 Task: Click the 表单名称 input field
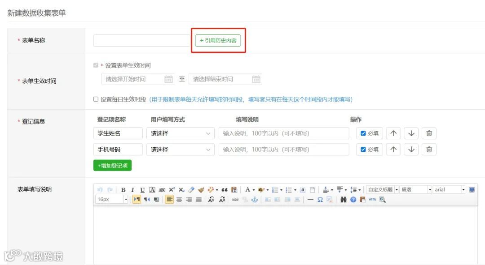pos(141,40)
